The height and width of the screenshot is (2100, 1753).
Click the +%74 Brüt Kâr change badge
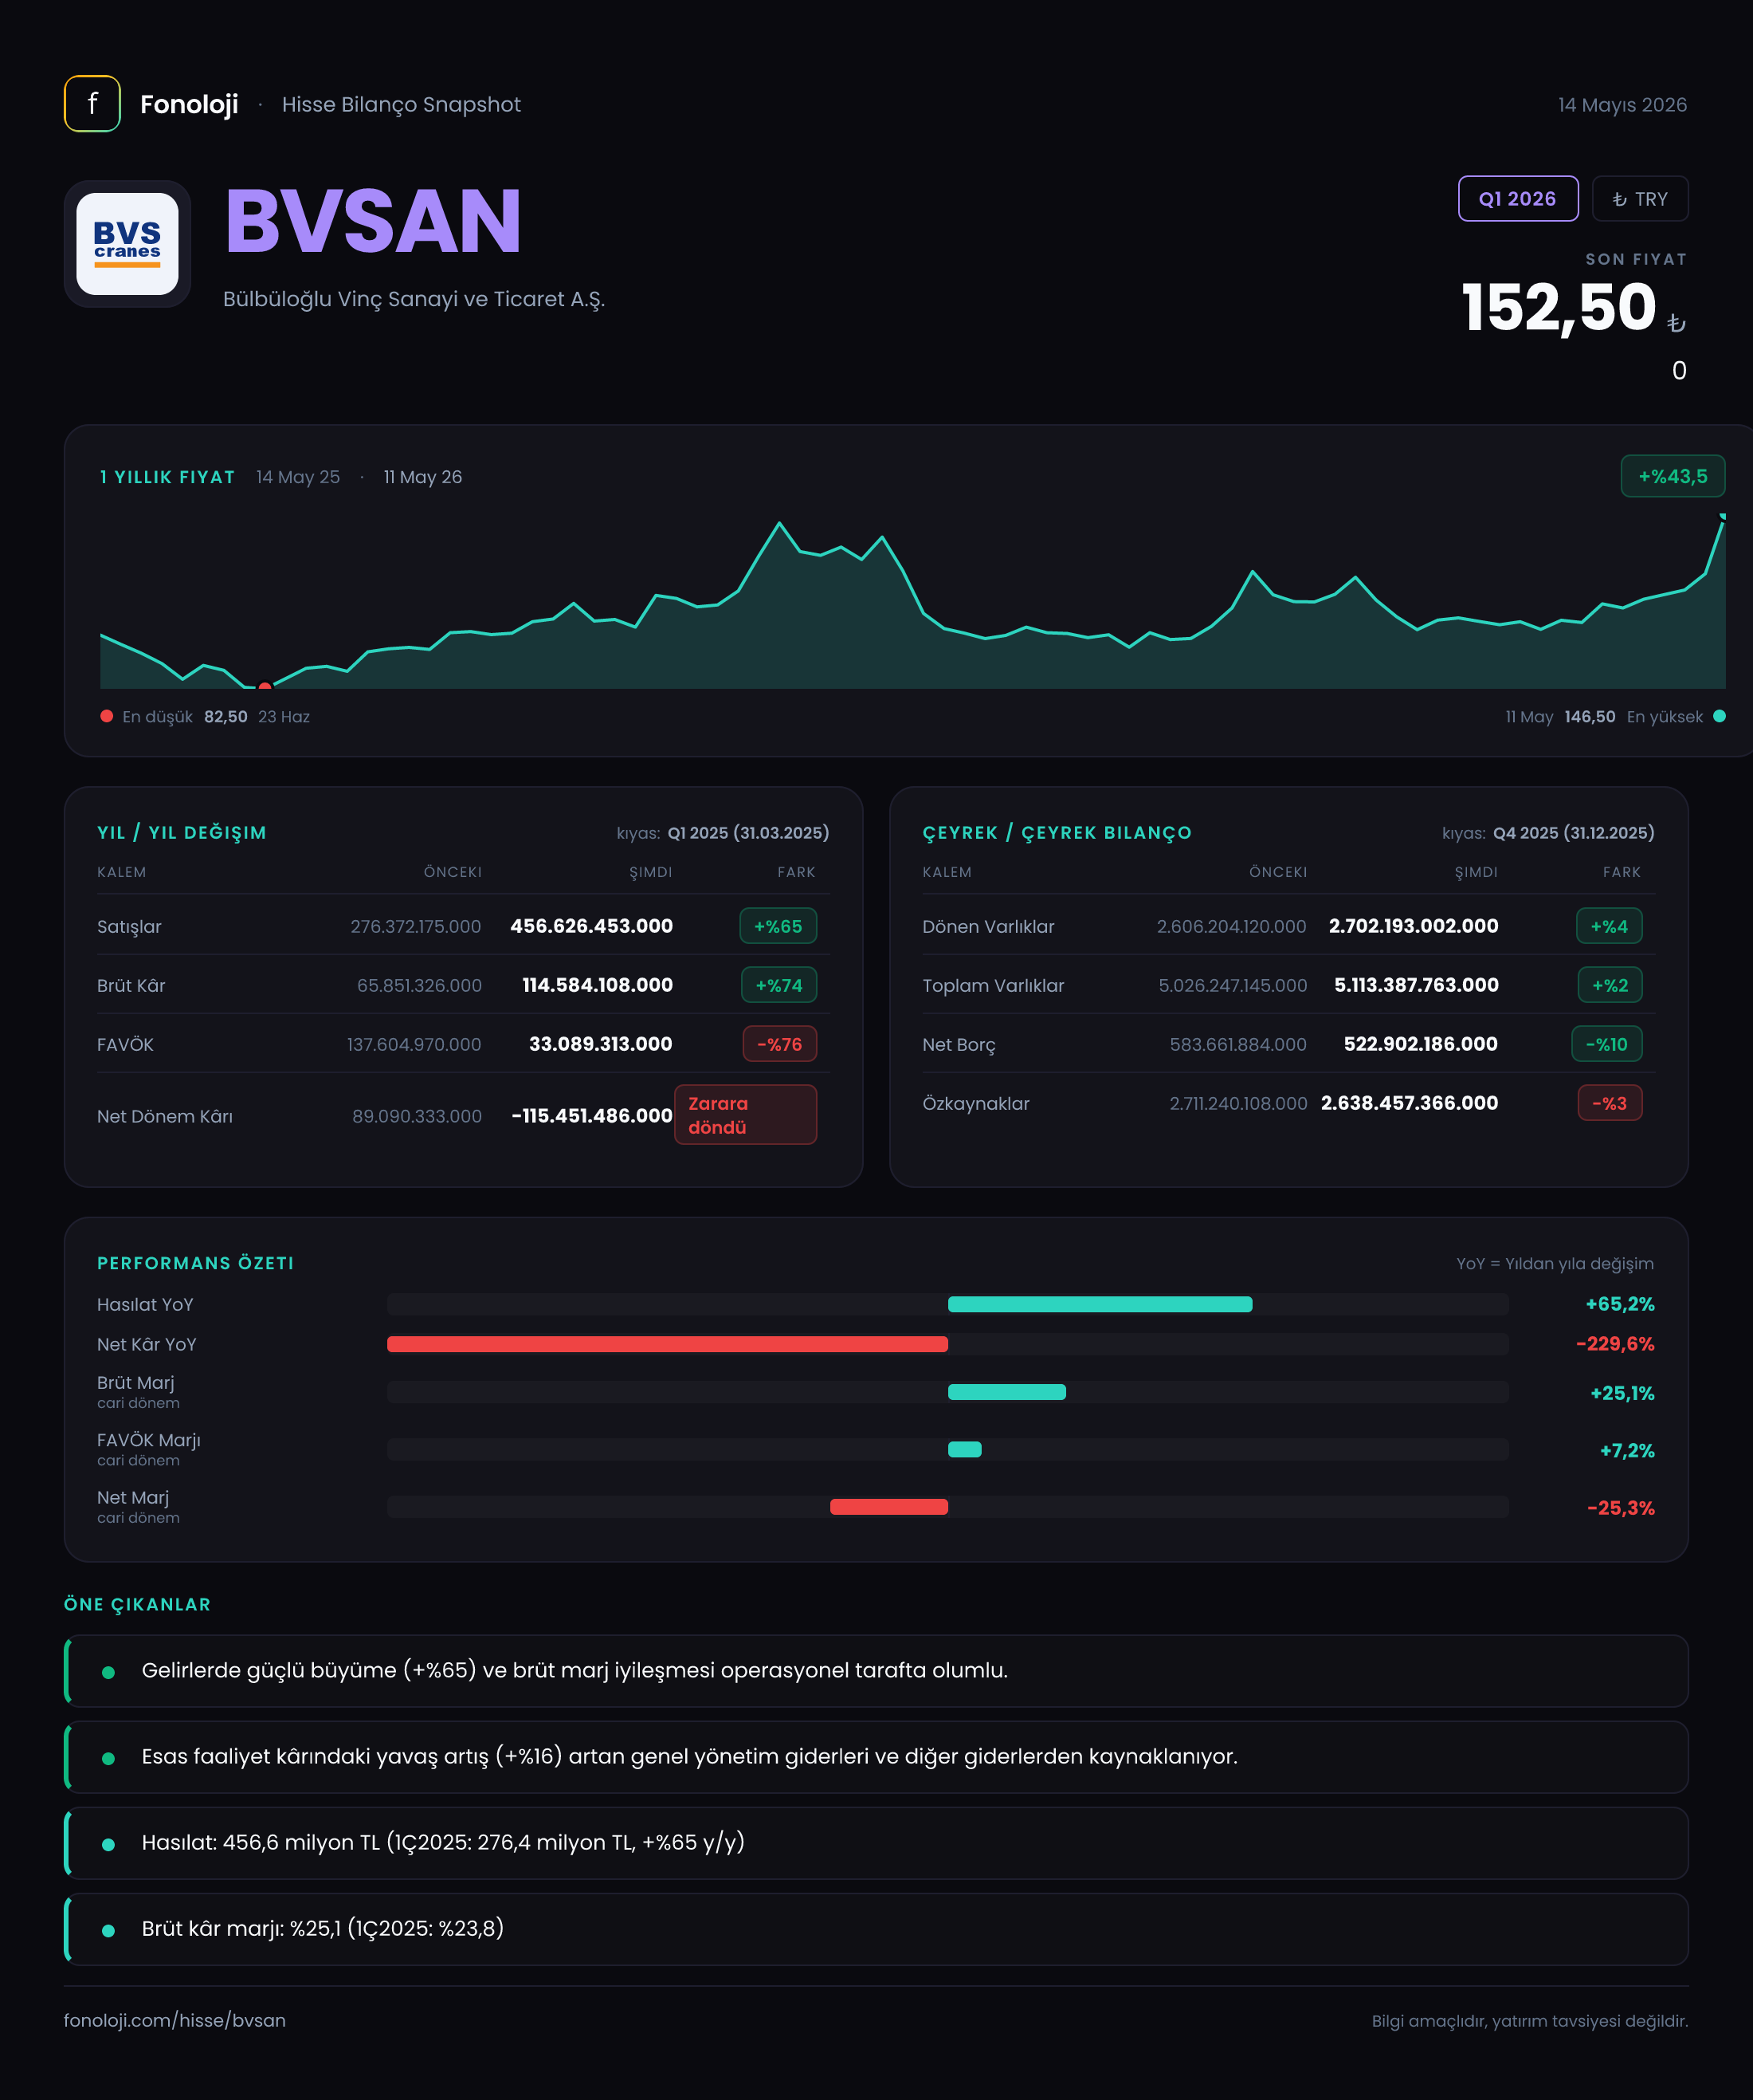pyautogui.click(x=778, y=985)
